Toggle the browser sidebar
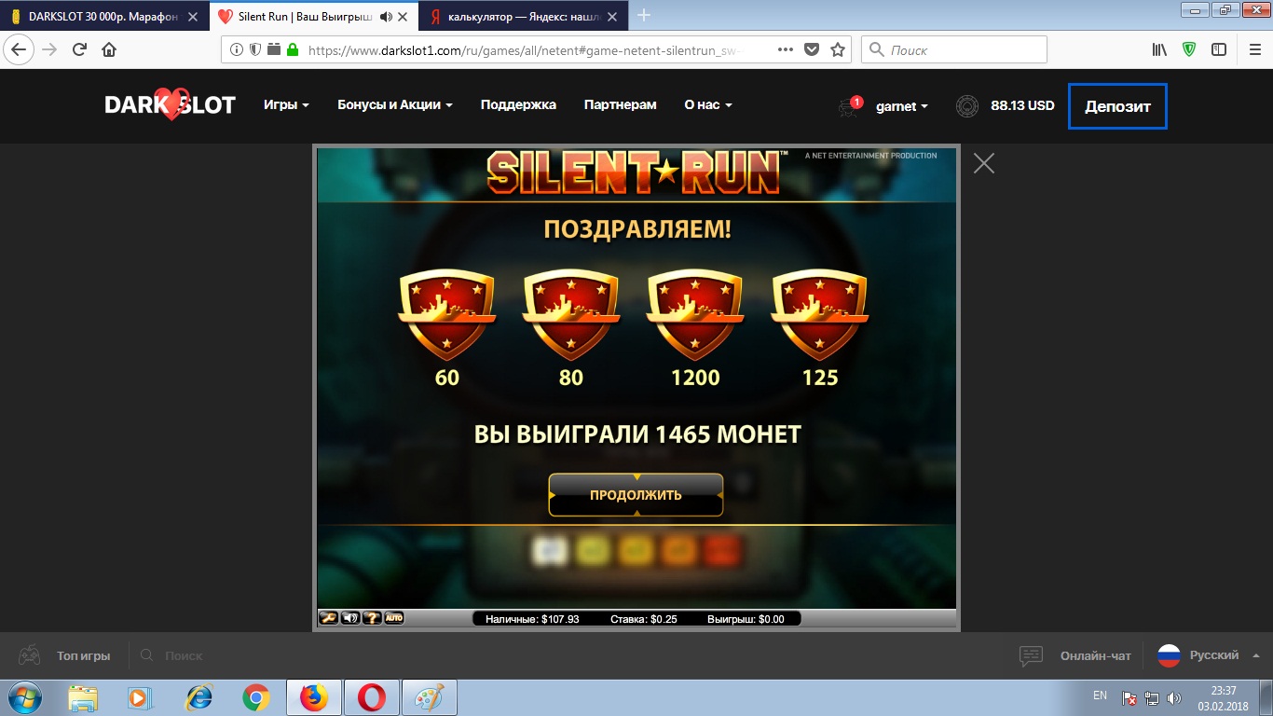Viewport: 1273px width, 716px height. click(x=1218, y=50)
